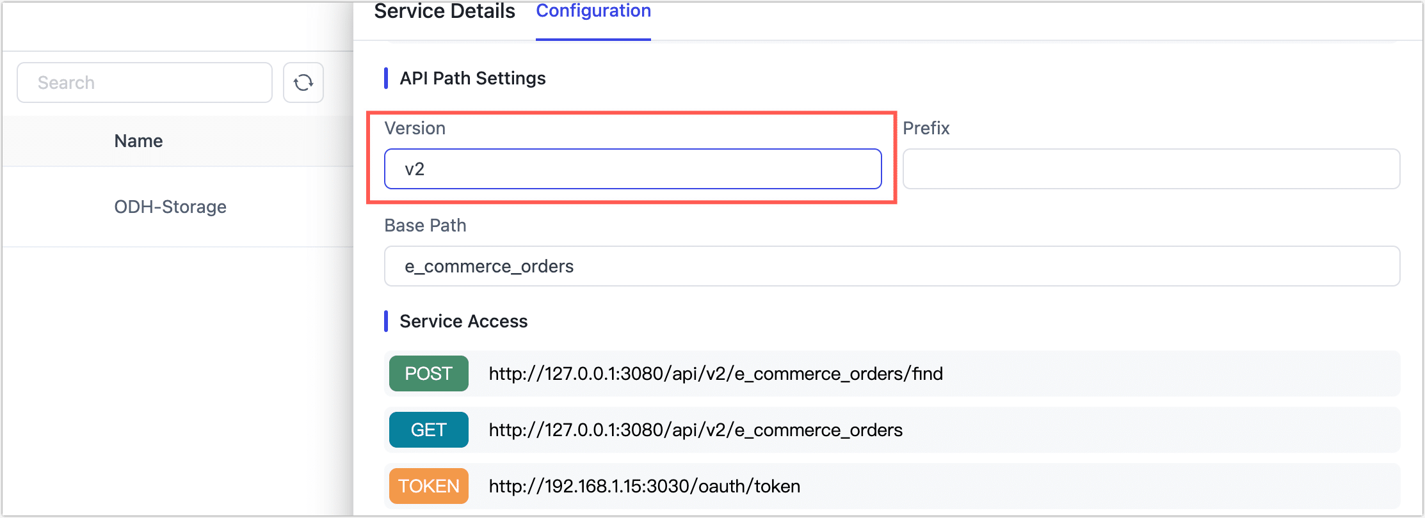The width and height of the screenshot is (1425, 518).
Task: Click the blue GET method badge
Action: pos(428,430)
